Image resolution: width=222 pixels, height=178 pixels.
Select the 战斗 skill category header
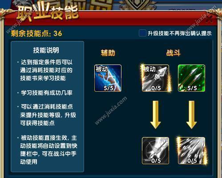pos(174,53)
